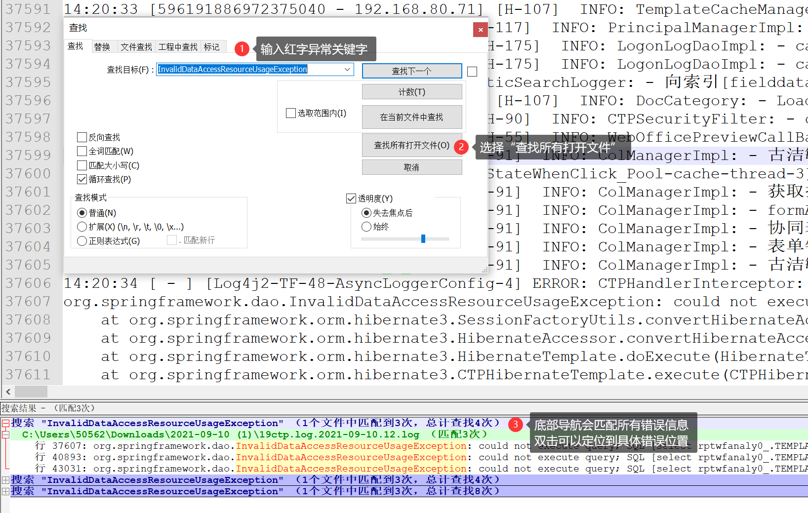Expand the collapsed search result "总计查找4次"

[5, 480]
